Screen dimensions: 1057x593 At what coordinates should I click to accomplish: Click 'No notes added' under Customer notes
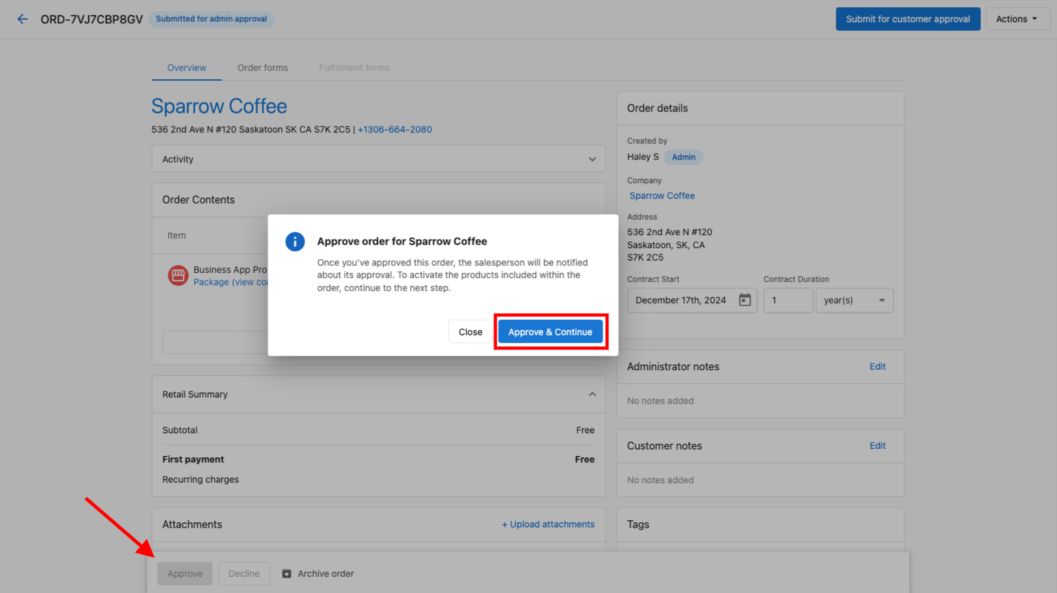pyautogui.click(x=660, y=480)
